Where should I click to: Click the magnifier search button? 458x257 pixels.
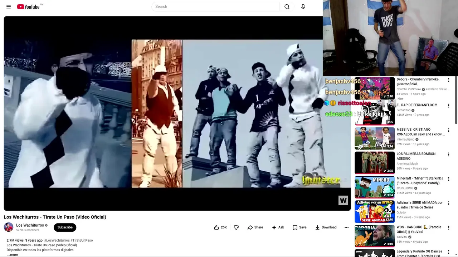click(287, 7)
